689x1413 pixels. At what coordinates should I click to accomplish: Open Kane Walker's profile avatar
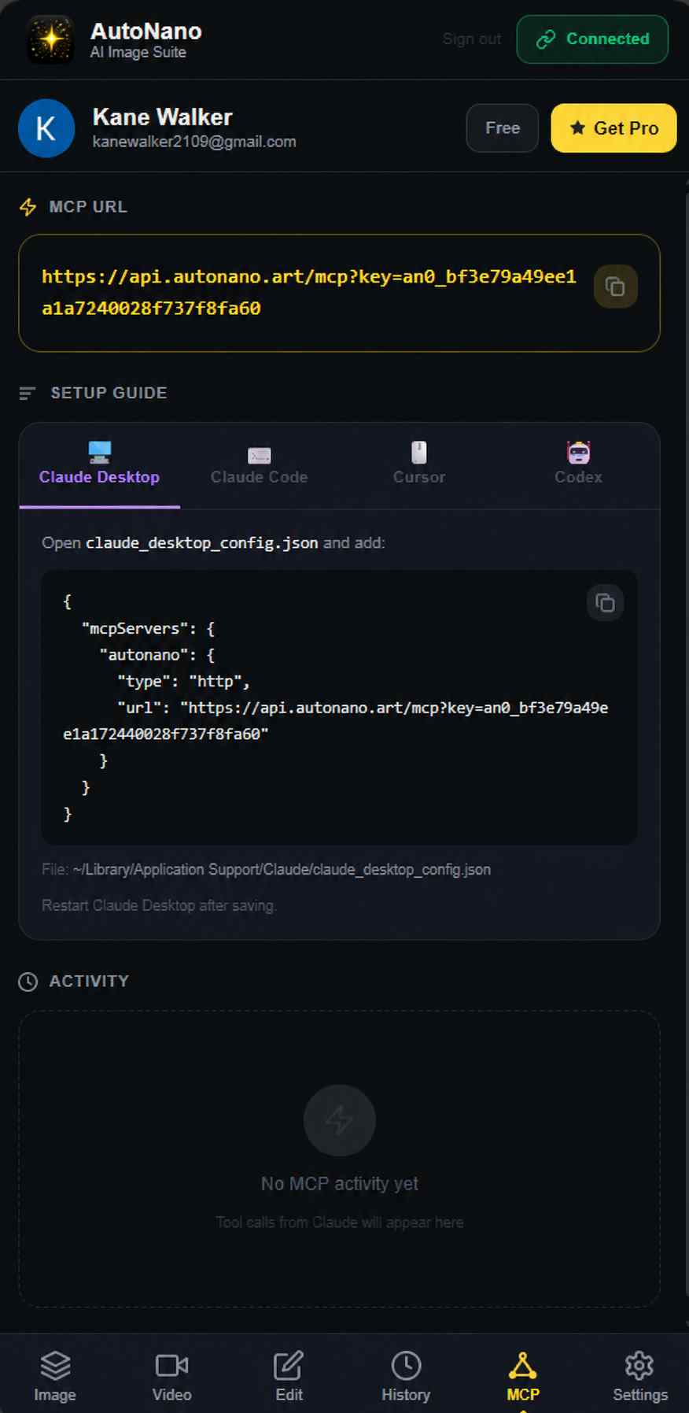pos(46,128)
